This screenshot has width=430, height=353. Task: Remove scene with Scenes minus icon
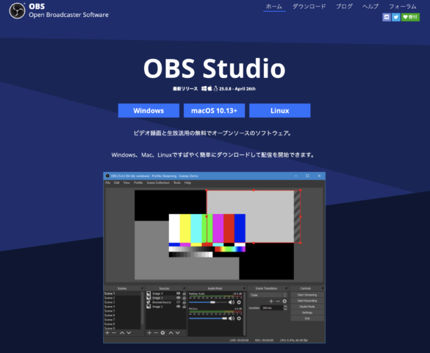[x=114, y=332]
